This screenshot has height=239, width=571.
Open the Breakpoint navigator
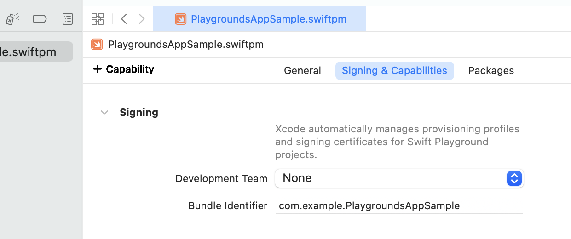tap(40, 19)
